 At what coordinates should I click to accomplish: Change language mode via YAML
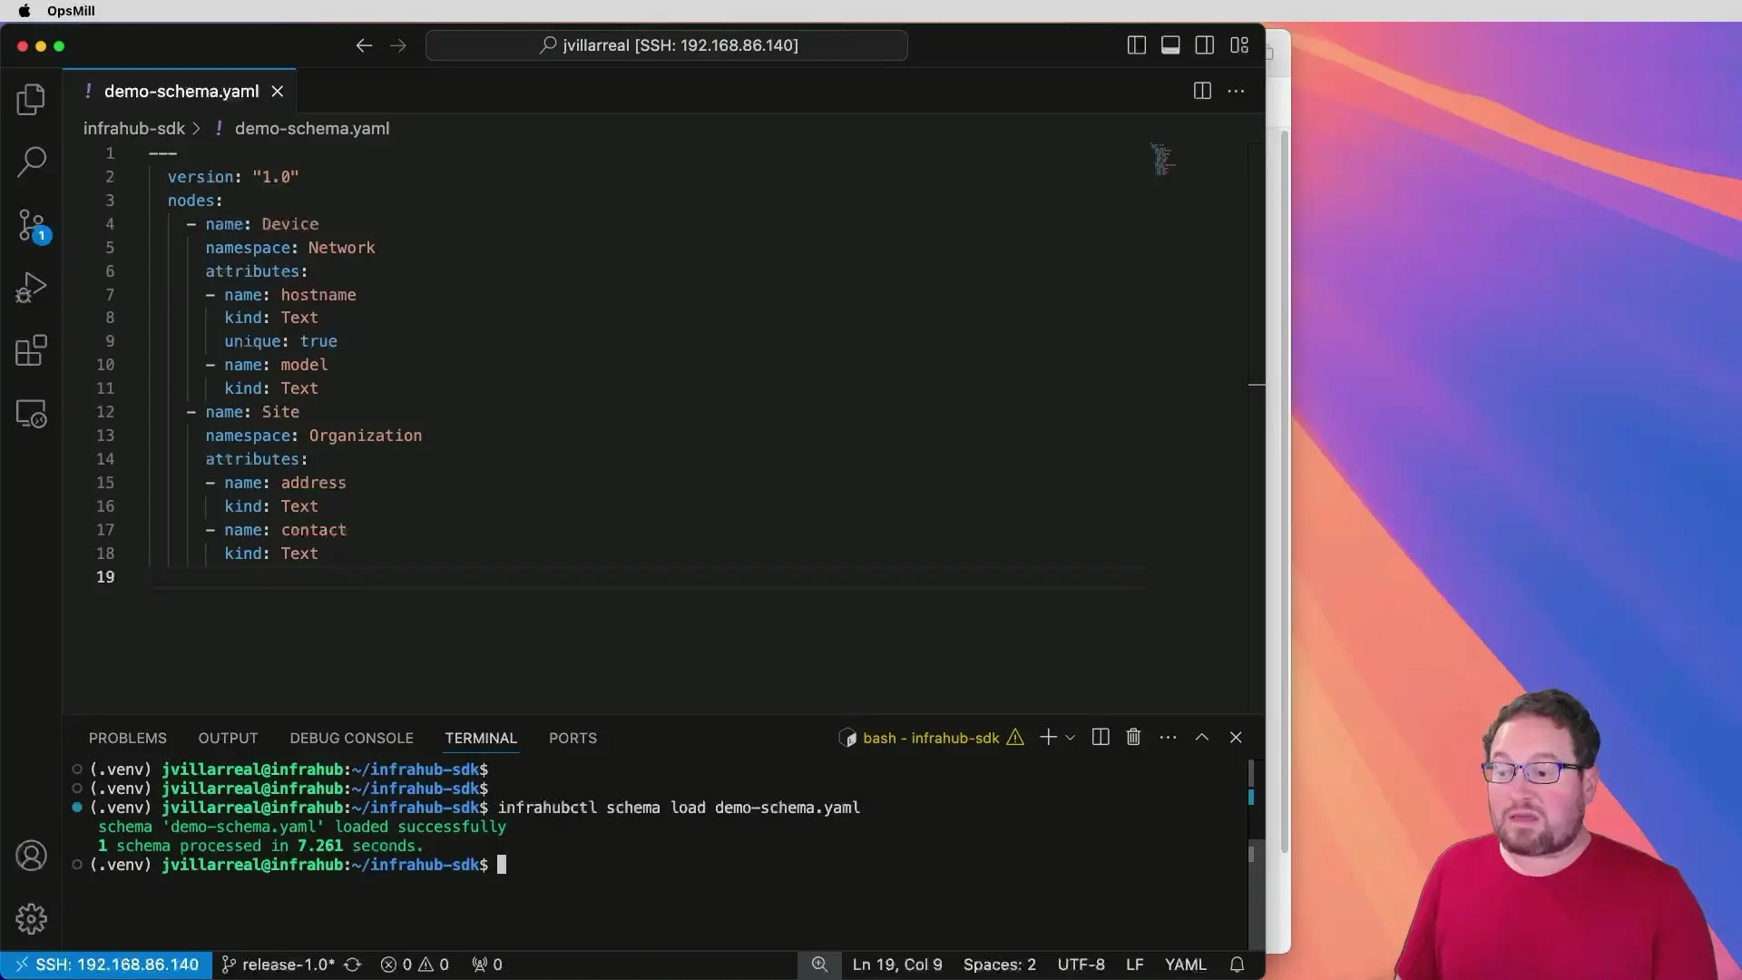click(x=1185, y=965)
